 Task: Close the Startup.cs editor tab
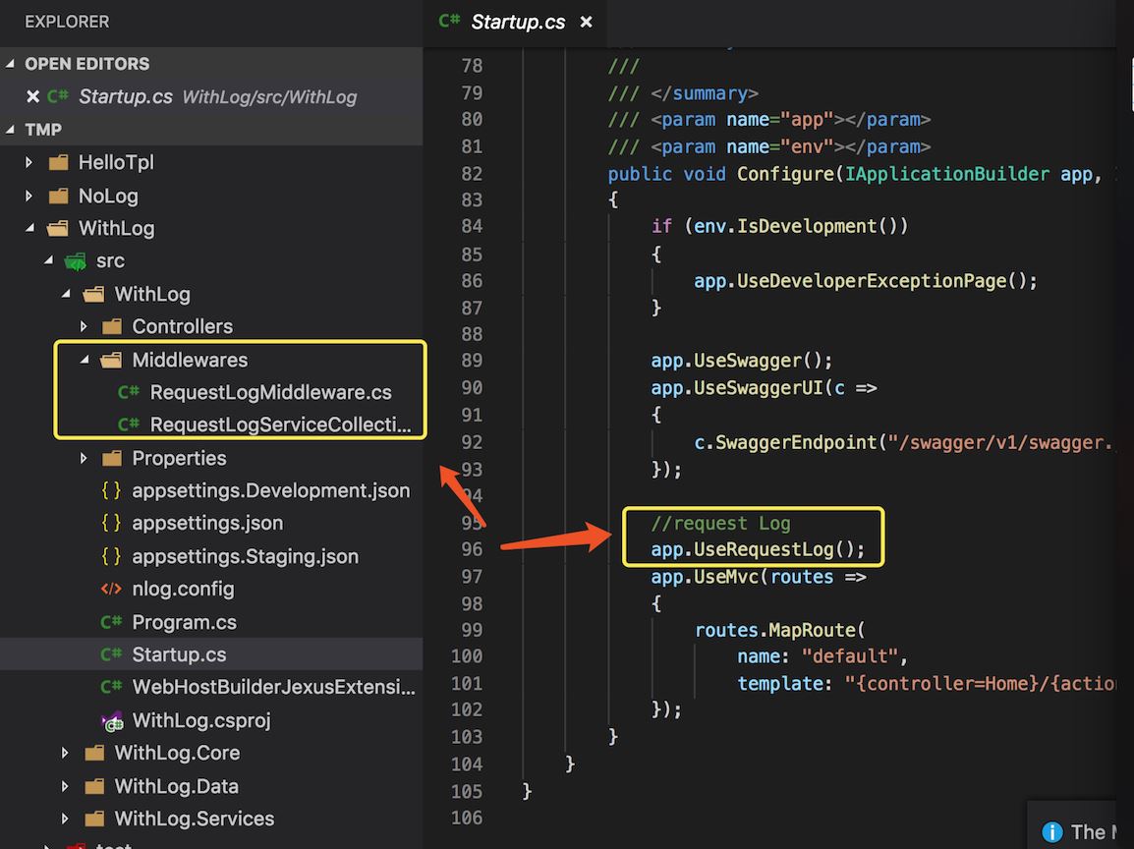(x=586, y=22)
